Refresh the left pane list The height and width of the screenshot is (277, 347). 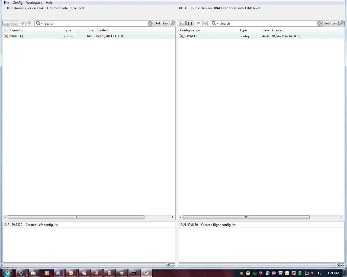coord(173,23)
